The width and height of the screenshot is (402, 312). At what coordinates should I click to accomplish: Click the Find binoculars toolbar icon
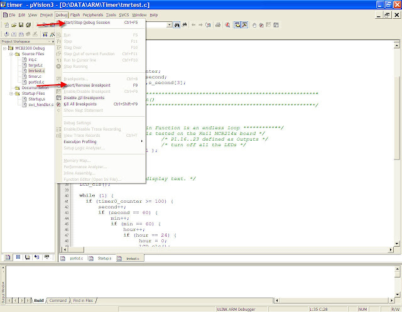point(177,25)
